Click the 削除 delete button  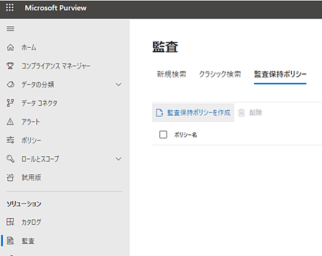pyautogui.click(x=250, y=112)
